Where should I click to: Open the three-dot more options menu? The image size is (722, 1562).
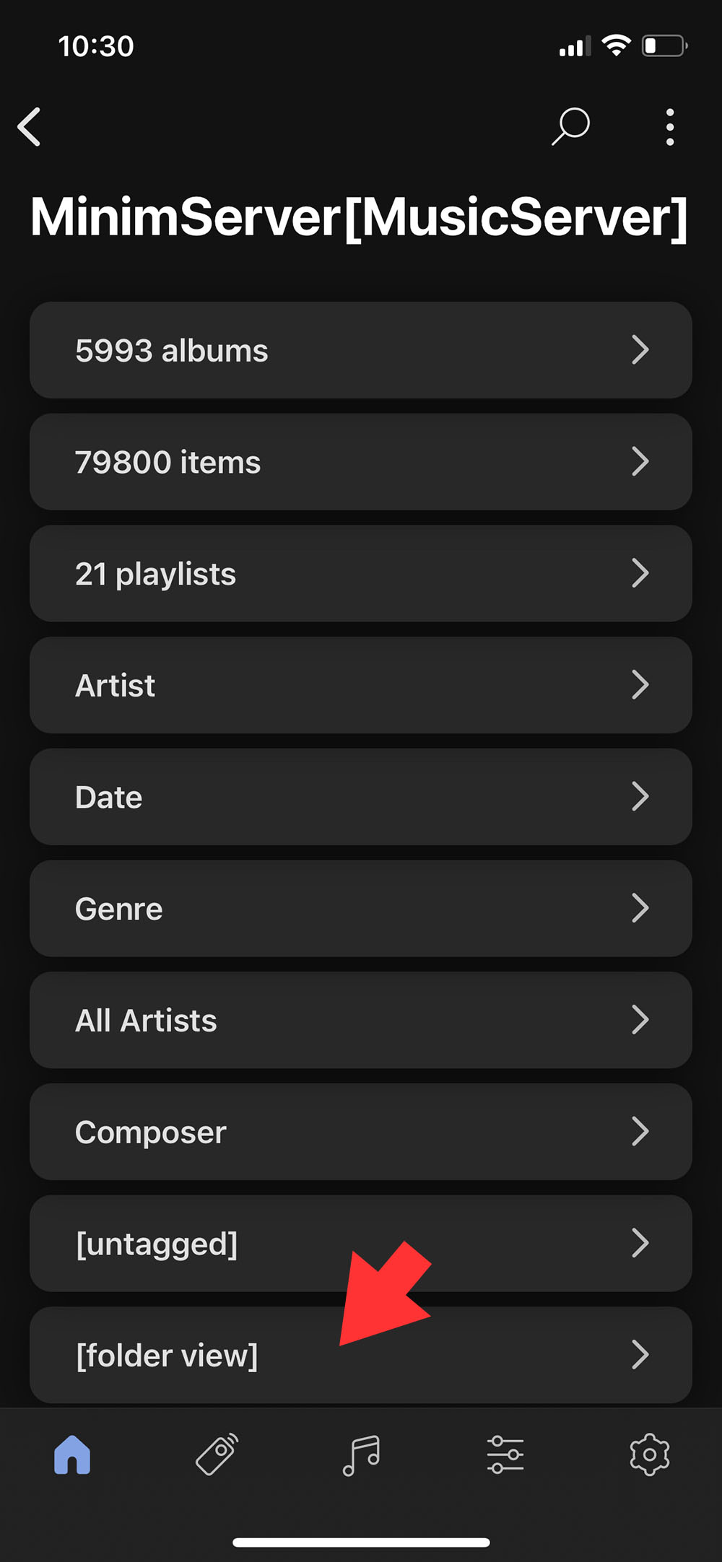[670, 127]
